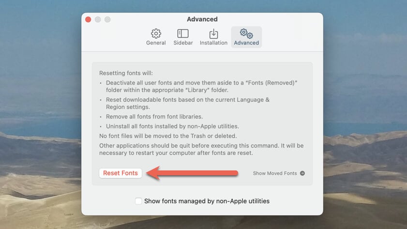
Task: Click the arrow icon beside Show Moved Fonts
Action: pos(302,173)
